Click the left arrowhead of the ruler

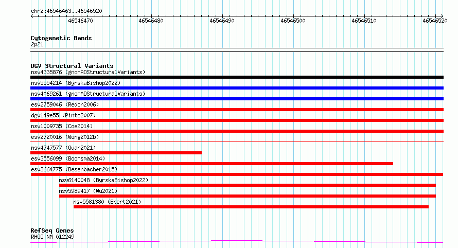pyautogui.click(x=32, y=16)
